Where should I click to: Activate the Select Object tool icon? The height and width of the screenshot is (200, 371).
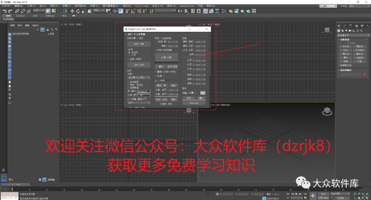point(48,11)
